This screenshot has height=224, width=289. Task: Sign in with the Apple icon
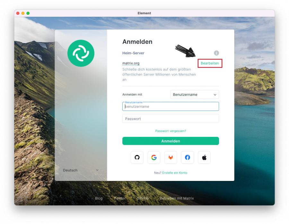tap(204, 157)
